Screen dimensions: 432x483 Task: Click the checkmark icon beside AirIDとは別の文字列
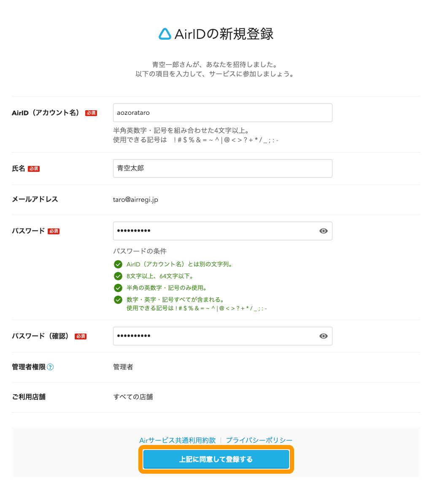118,264
